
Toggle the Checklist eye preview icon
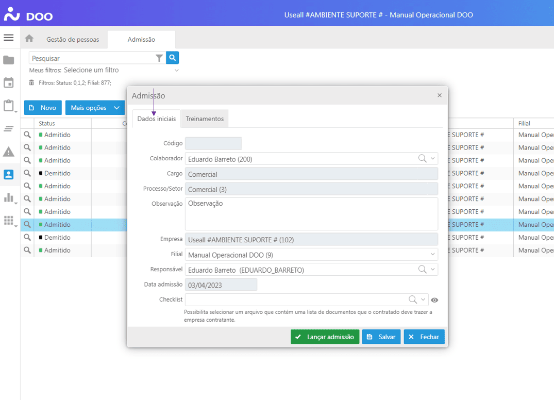pos(434,300)
